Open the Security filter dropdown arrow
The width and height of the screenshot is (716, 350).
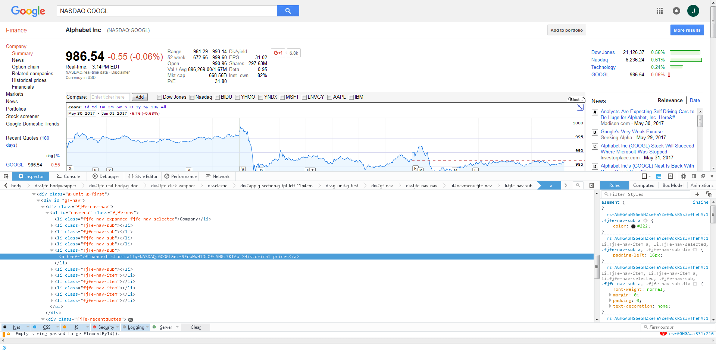118,327
